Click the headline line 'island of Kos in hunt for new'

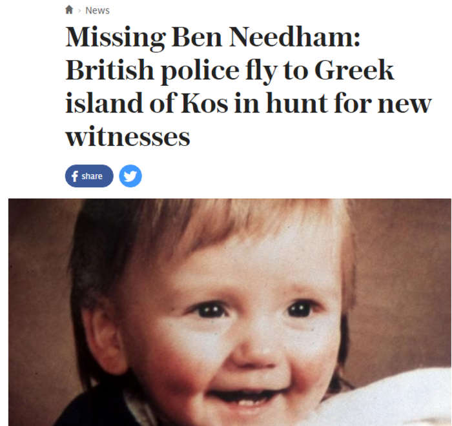coord(249,103)
